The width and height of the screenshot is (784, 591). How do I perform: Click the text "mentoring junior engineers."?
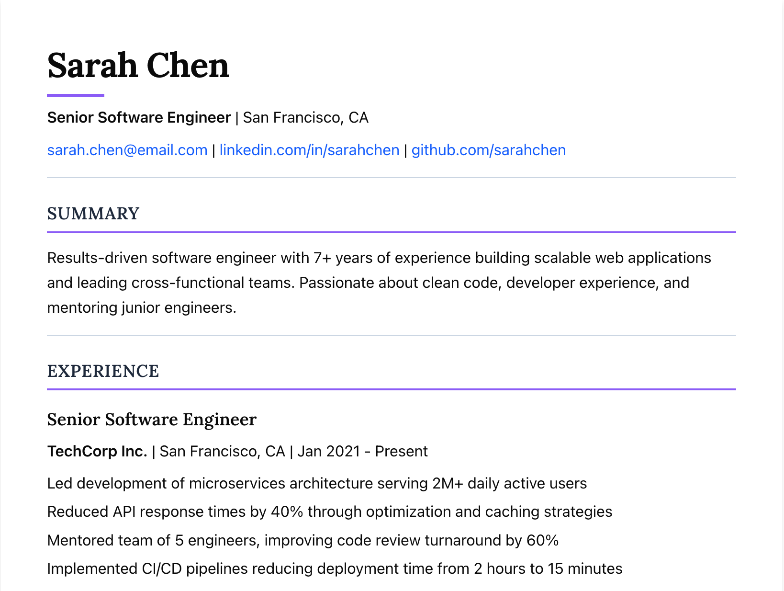click(142, 308)
